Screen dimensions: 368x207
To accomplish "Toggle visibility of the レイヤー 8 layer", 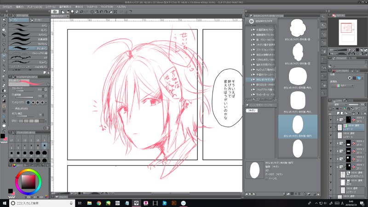I will coord(331,135).
